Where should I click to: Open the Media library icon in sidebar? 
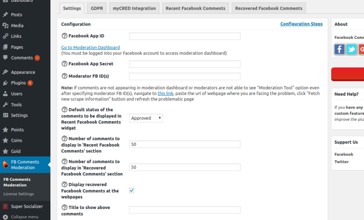(5, 25)
